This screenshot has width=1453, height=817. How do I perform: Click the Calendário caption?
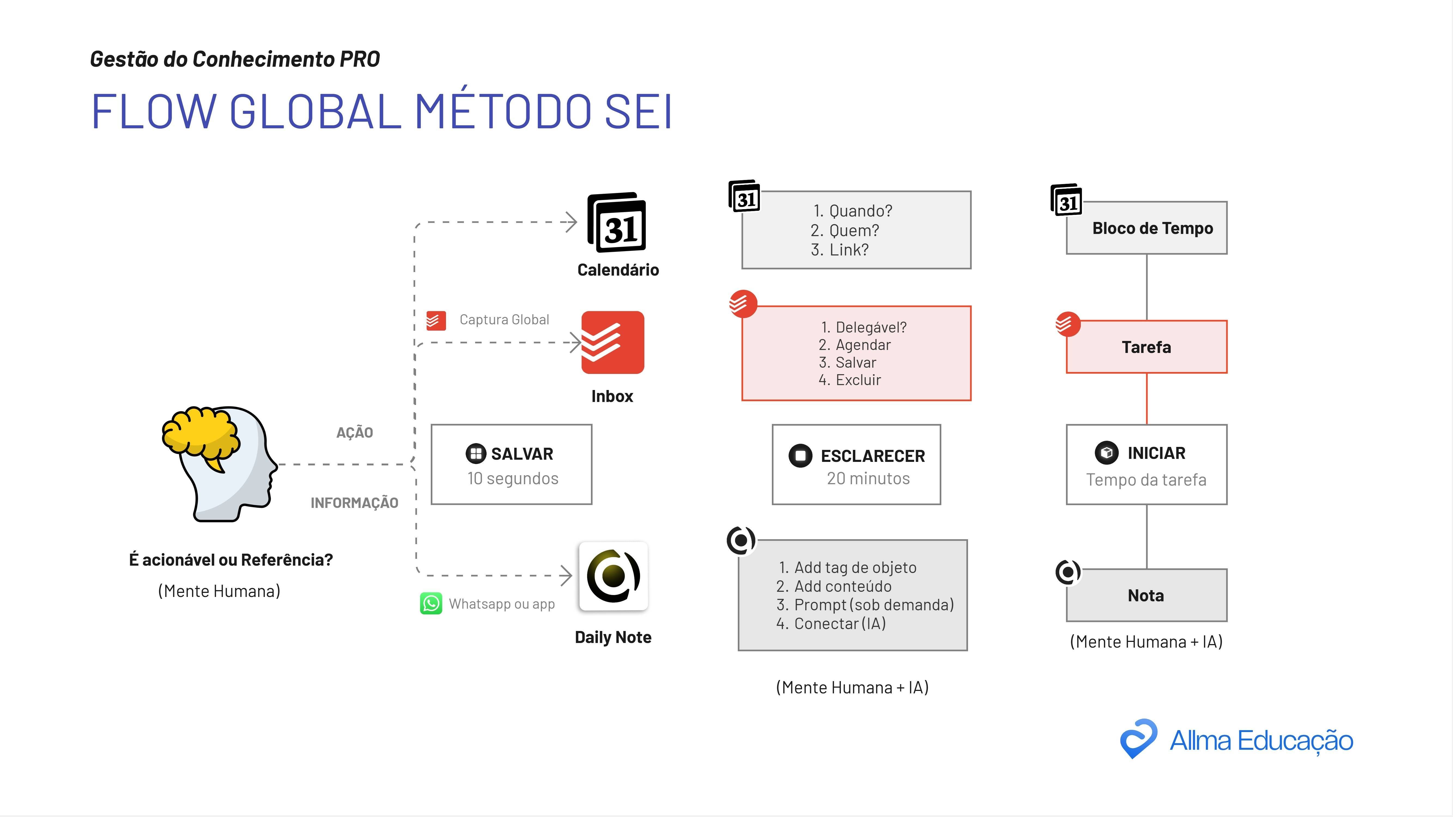point(618,270)
